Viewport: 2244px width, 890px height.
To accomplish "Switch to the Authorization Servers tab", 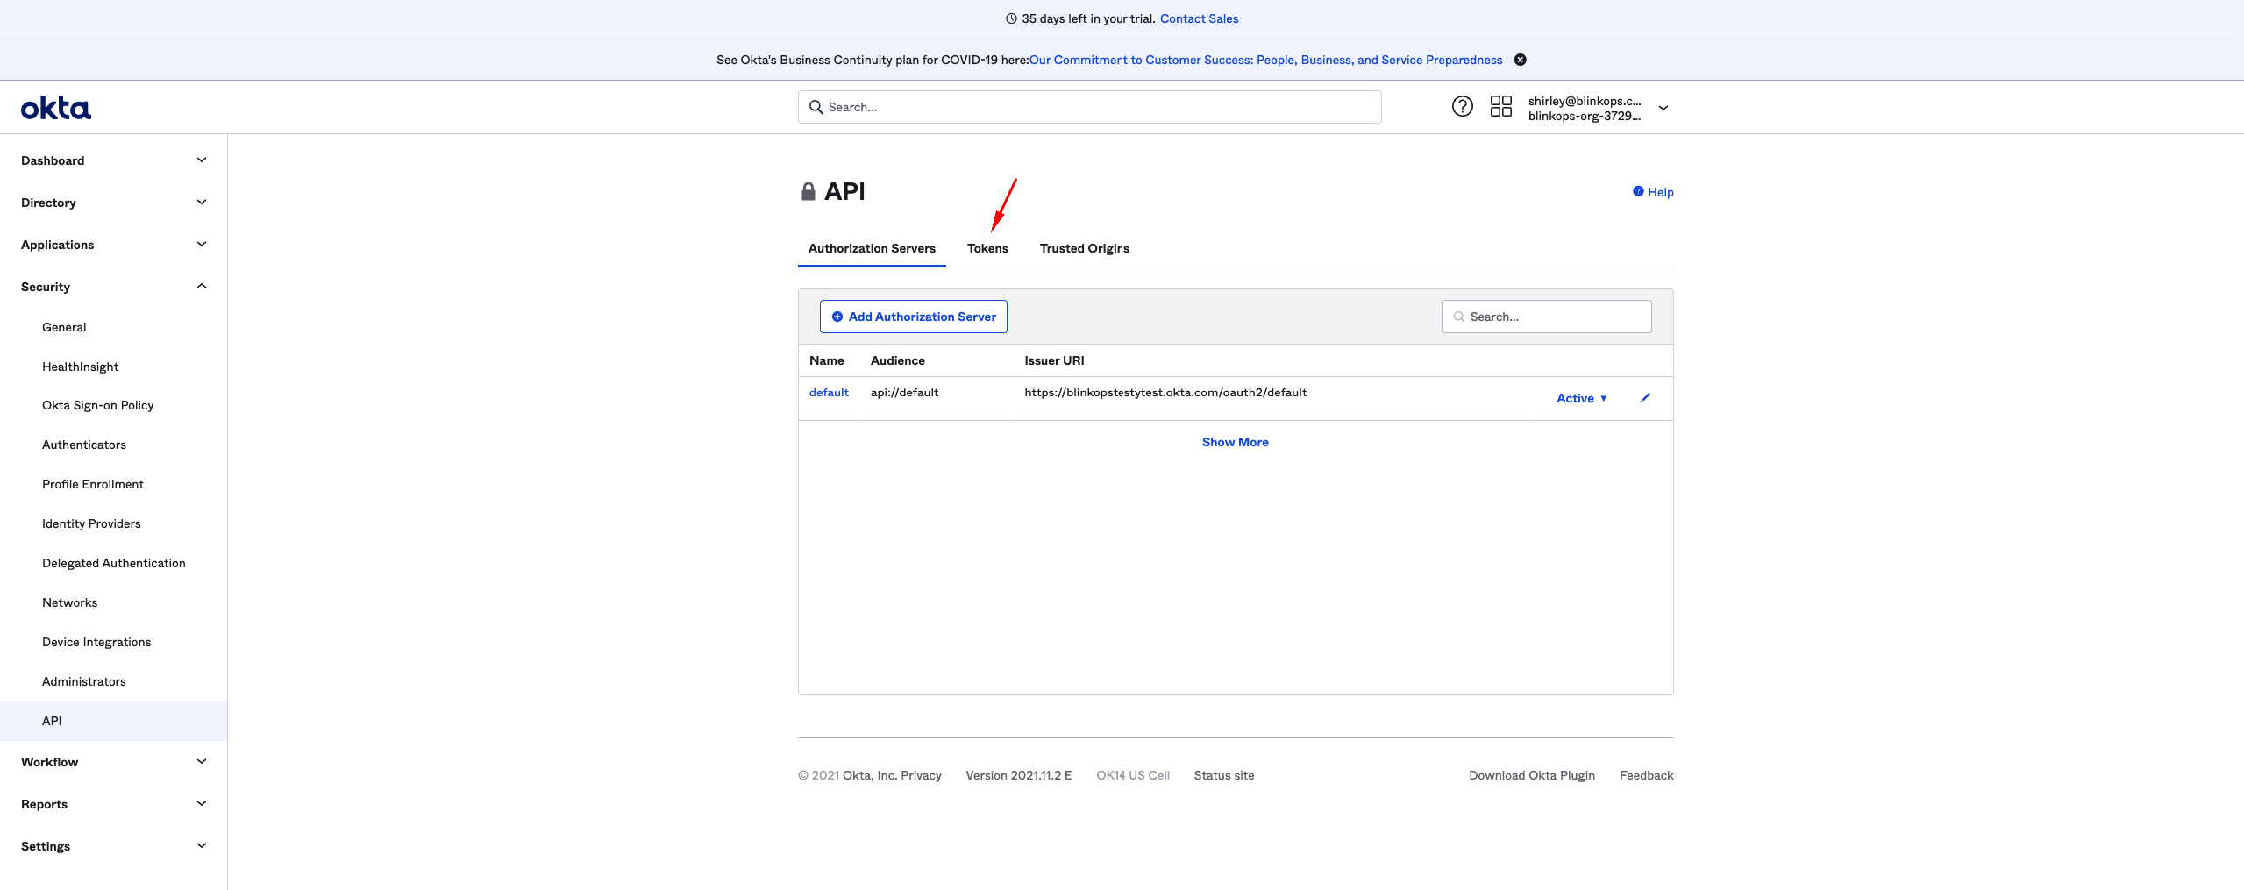I will 872,248.
